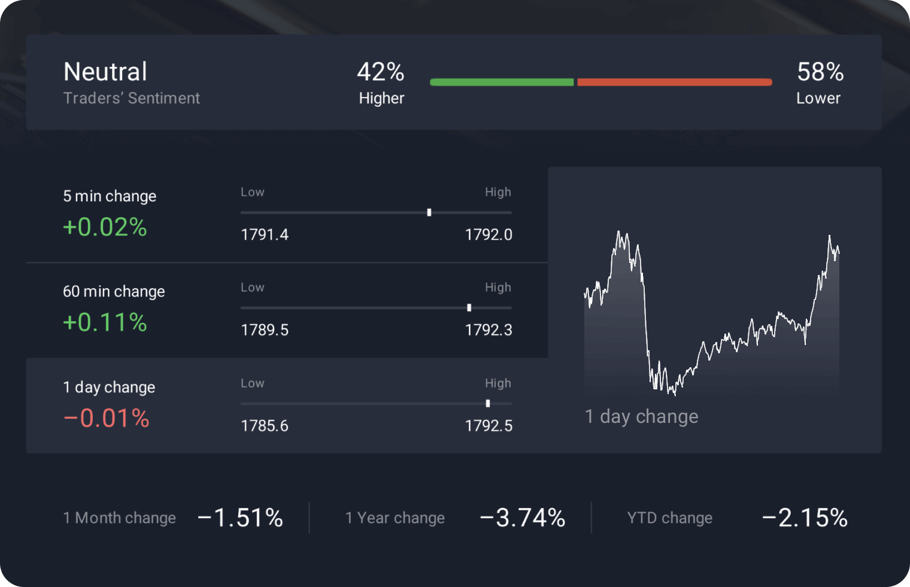Click the 1 day change chart caption
The image size is (910, 587).
point(641,416)
